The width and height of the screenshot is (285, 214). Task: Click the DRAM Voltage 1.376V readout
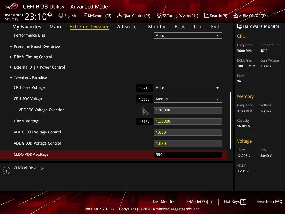144,121
